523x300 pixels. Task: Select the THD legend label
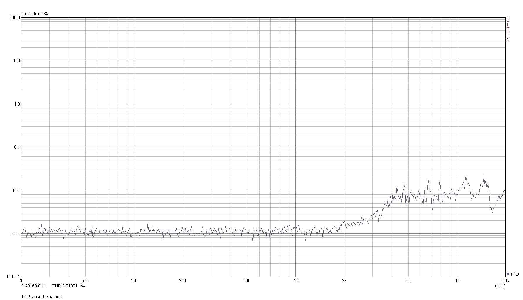(514, 274)
